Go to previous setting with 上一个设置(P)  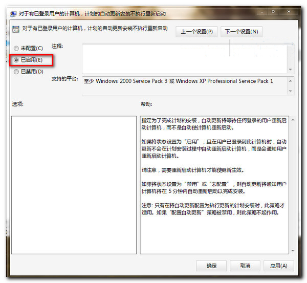(x=197, y=32)
